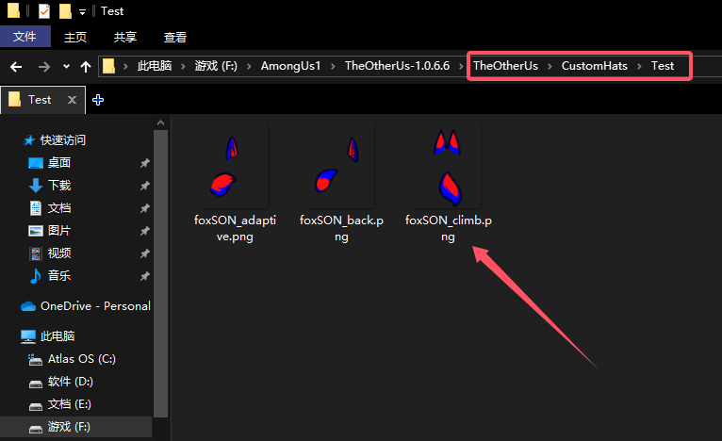
Task: Close the Test tab
Action: pyautogui.click(x=72, y=100)
